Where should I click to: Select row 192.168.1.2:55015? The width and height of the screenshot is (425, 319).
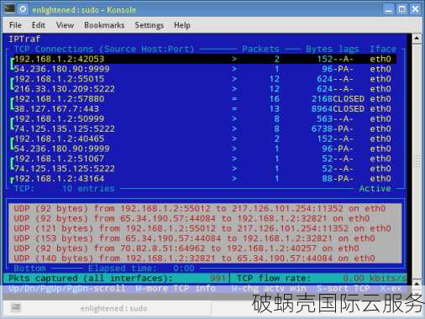tap(203, 79)
